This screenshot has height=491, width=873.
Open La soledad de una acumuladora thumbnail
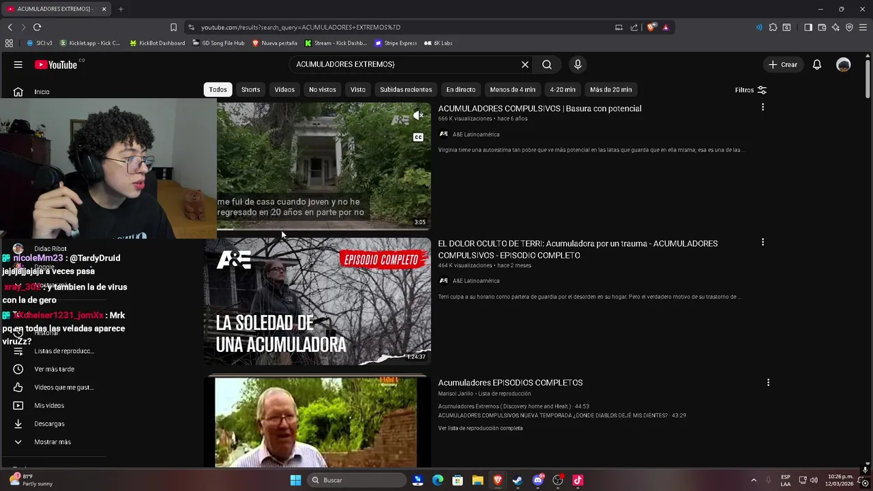(x=318, y=301)
